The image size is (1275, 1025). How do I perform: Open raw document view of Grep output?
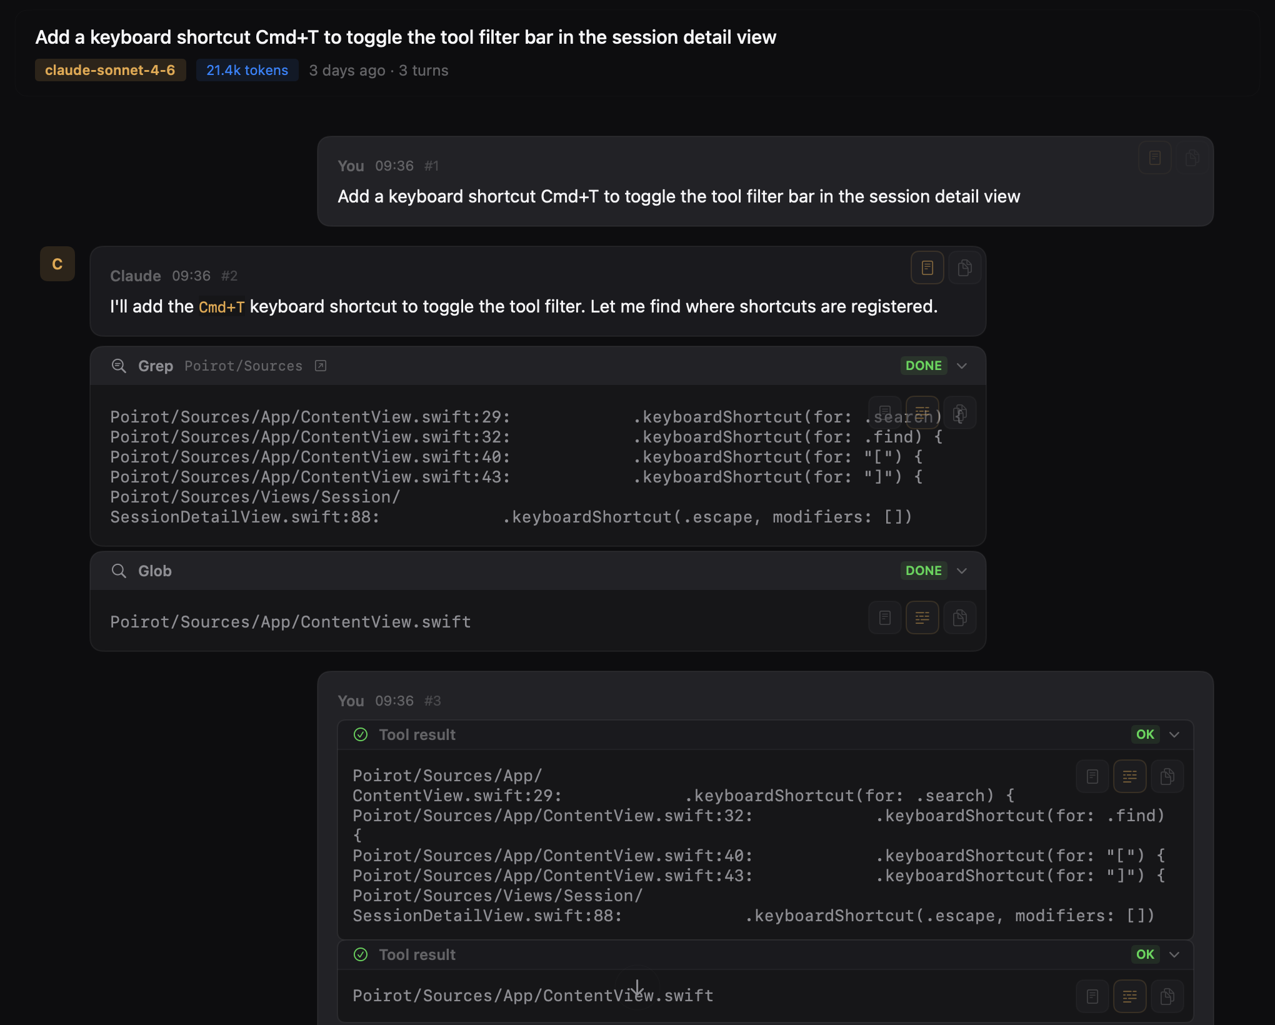(884, 412)
